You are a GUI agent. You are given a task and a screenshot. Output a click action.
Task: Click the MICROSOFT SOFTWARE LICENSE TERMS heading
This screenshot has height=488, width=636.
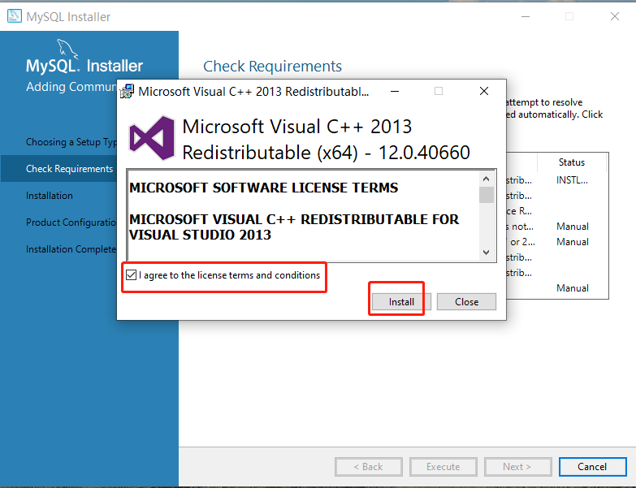[x=264, y=188]
